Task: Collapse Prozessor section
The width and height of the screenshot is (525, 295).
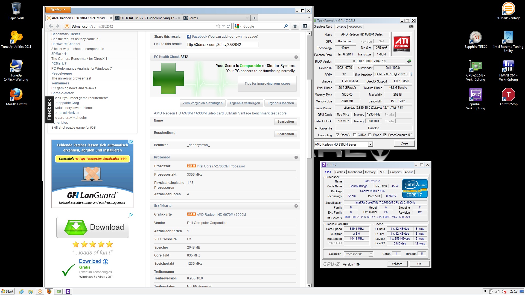Action: (296, 157)
